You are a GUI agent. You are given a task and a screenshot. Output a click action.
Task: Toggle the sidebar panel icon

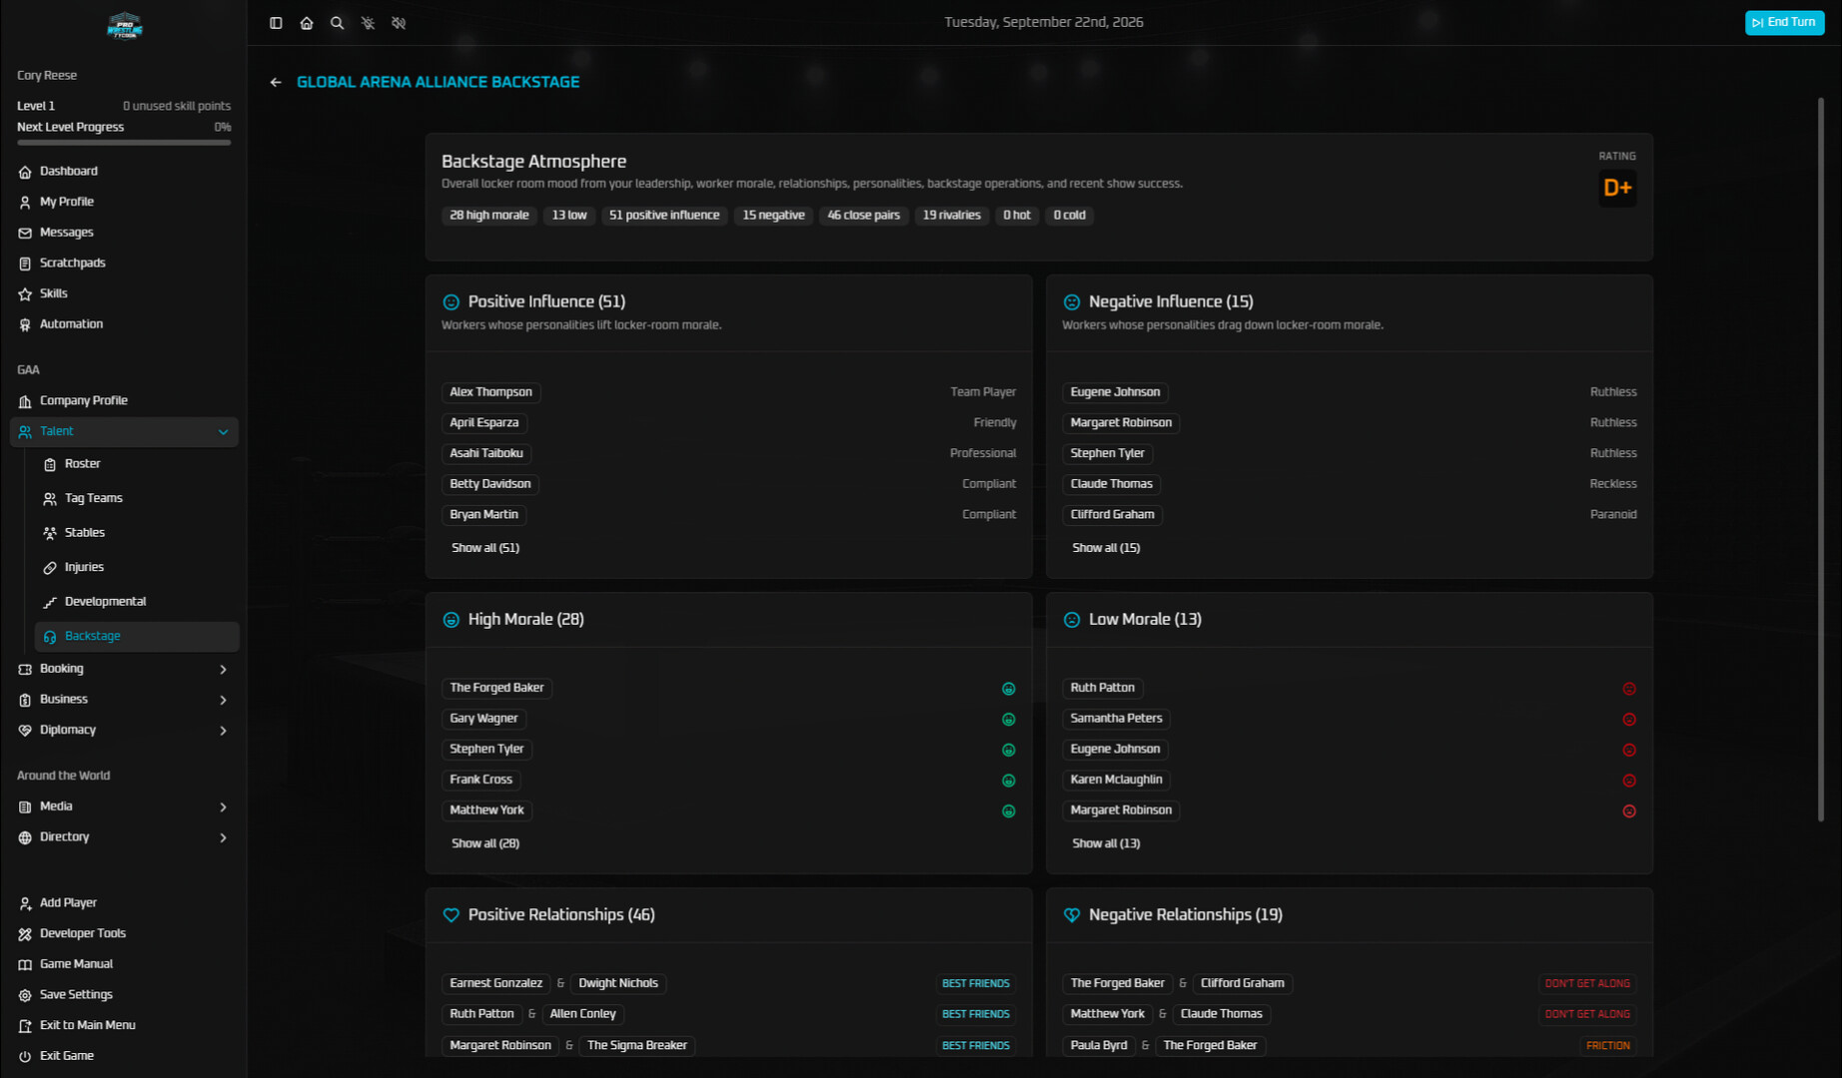pos(276,23)
